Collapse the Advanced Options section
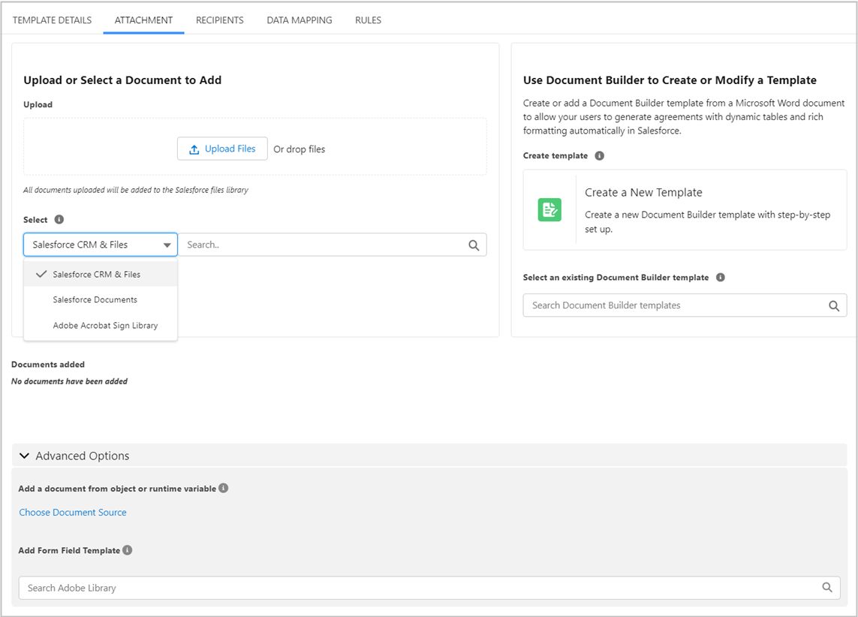The height and width of the screenshot is (617, 858). [x=24, y=456]
